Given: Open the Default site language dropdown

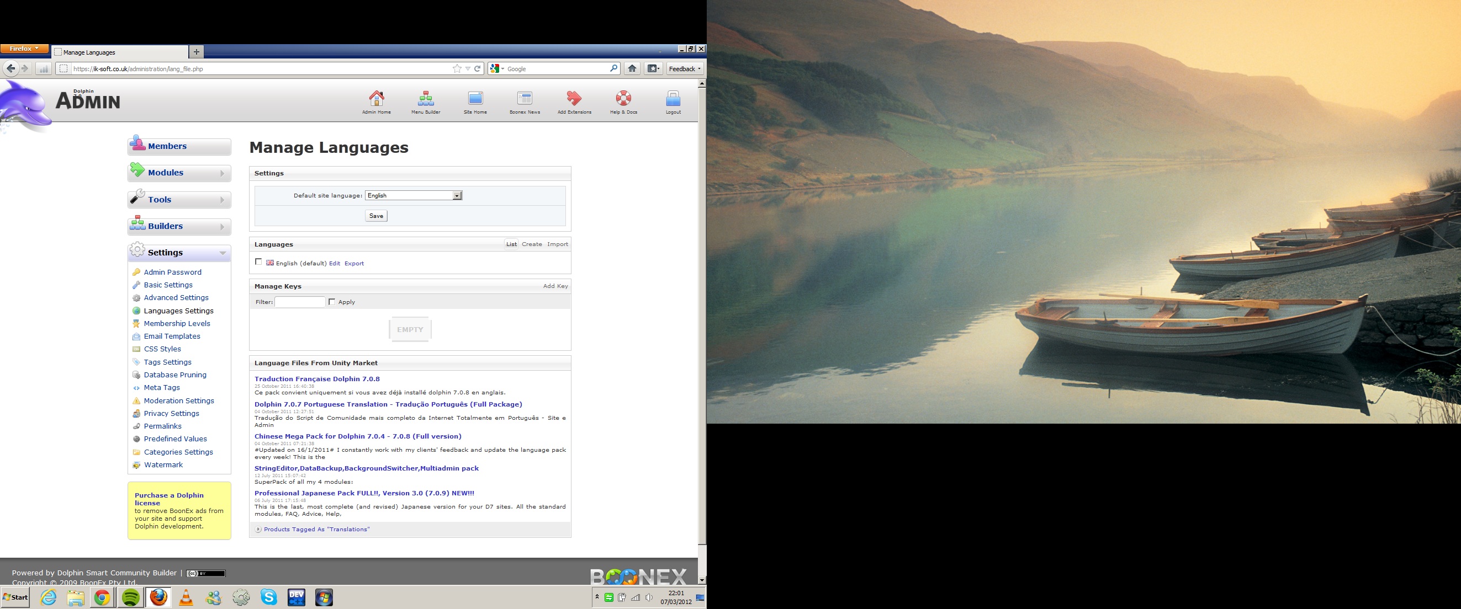Looking at the screenshot, I should [414, 195].
